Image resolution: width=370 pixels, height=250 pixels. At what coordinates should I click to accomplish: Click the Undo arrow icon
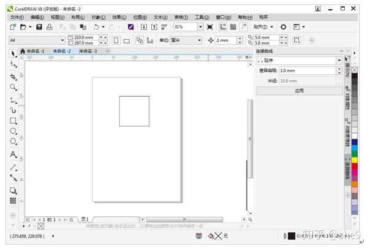pyautogui.click(x=96, y=27)
